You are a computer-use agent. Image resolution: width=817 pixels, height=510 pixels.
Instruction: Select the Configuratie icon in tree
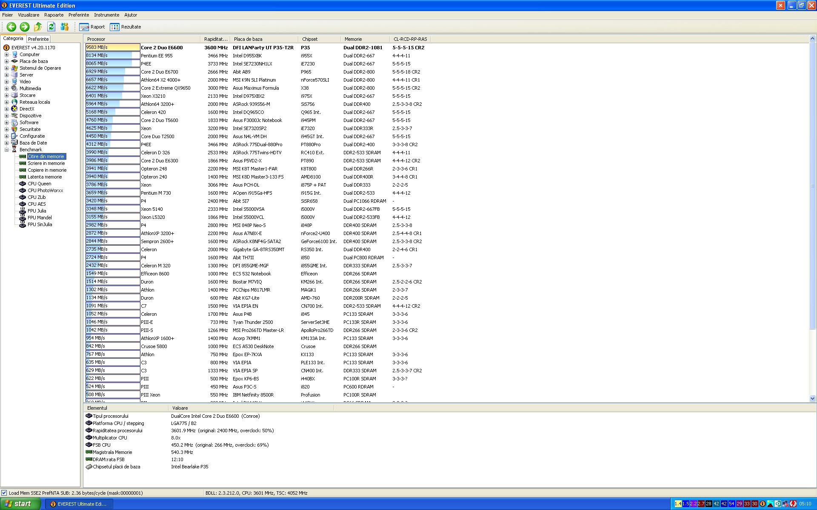(x=14, y=136)
